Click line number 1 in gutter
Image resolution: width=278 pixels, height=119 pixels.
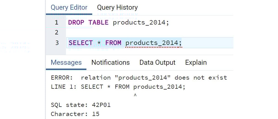(x=56, y=23)
